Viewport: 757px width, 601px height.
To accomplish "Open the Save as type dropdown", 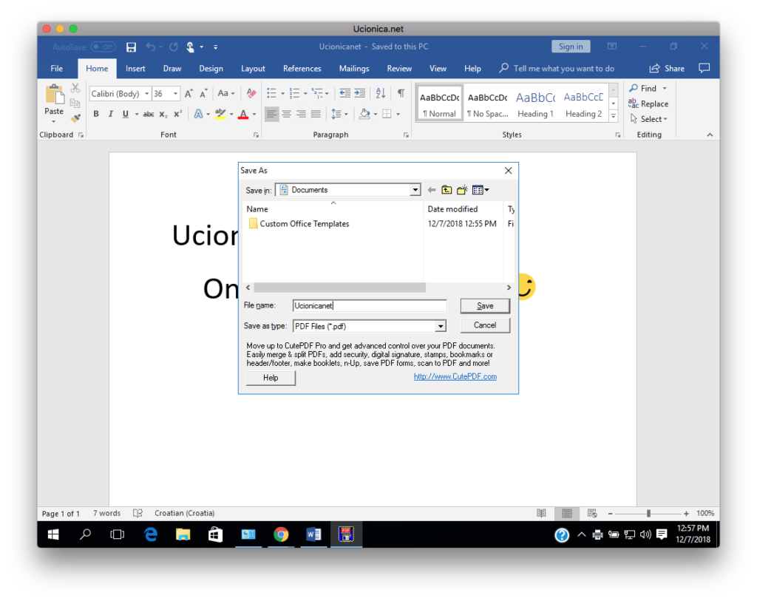I will (x=441, y=326).
